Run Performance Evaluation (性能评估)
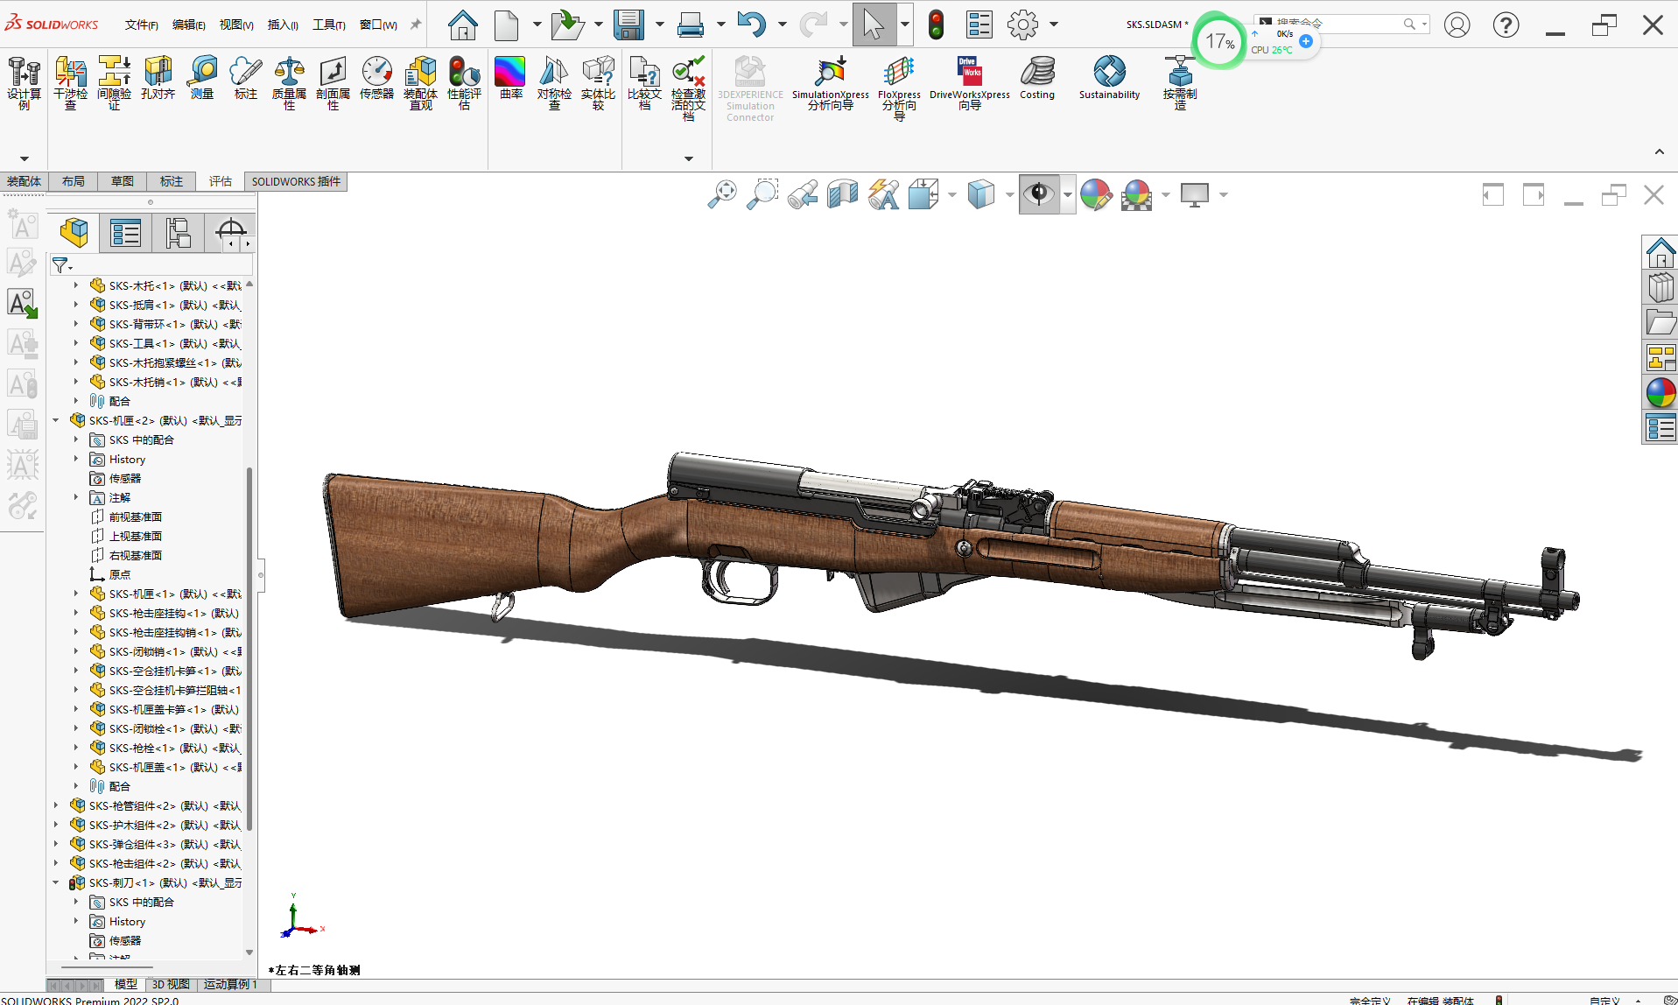Image resolution: width=1678 pixels, height=1005 pixels. (x=464, y=82)
